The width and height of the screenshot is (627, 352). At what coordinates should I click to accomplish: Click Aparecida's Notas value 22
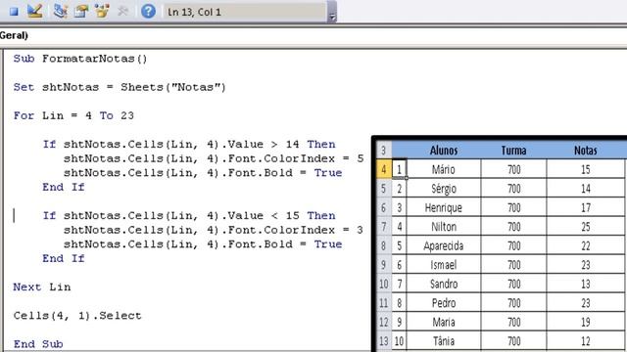tap(586, 245)
